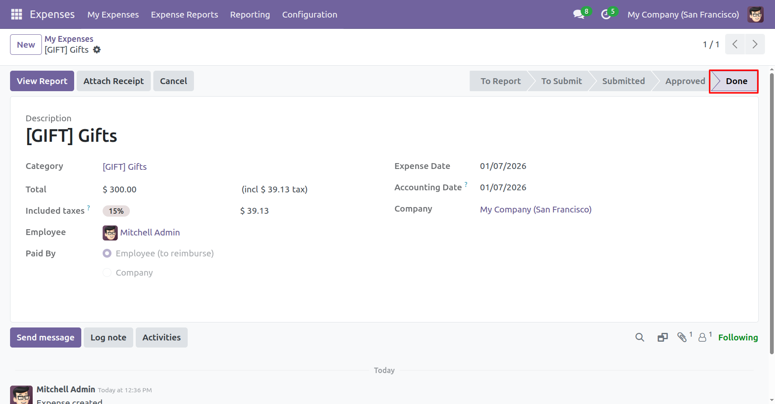The width and height of the screenshot is (775, 404).
Task: Open the Reporting menu
Action: click(x=250, y=15)
